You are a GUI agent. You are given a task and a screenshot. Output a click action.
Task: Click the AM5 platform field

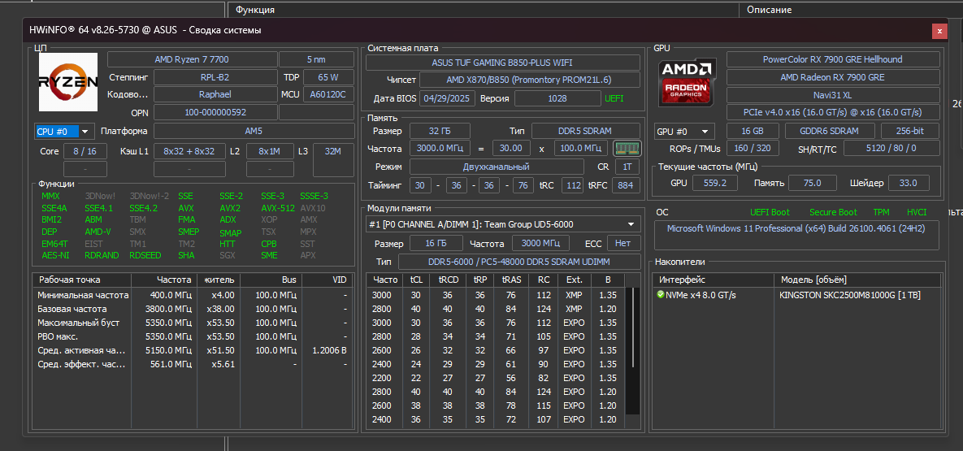point(254,131)
